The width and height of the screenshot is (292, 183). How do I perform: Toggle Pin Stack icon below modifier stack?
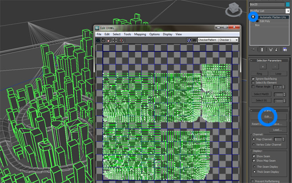click(x=254, y=50)
